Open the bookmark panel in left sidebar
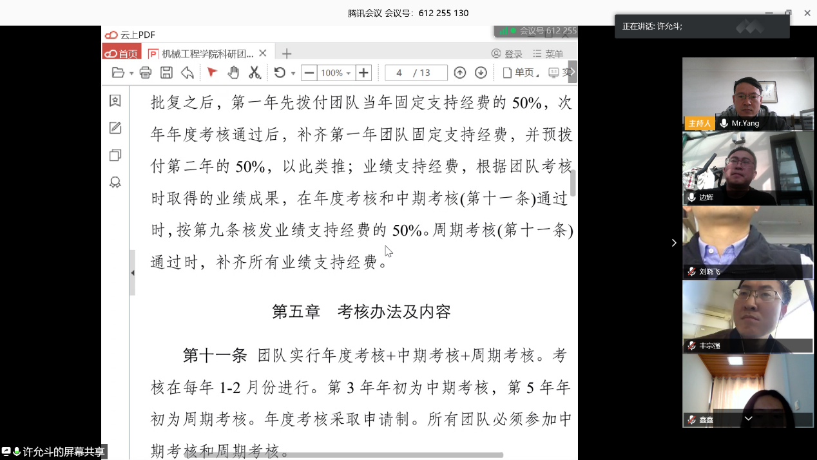Screen dimensions: 817x460 point(115,101)
